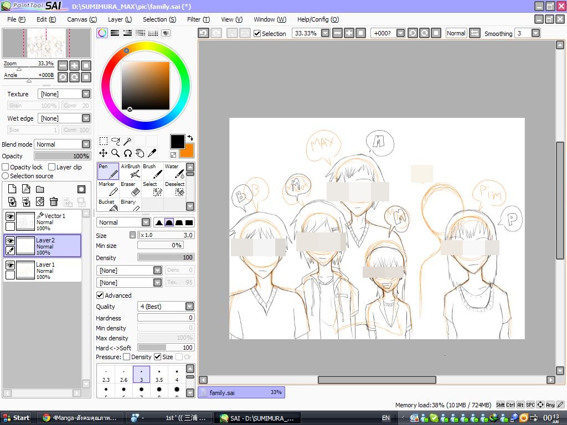Open the Filter menu

198,19
